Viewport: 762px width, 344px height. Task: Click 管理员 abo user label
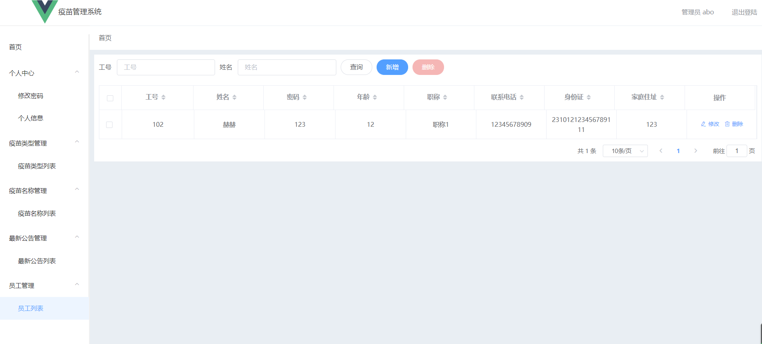pyautogui.click(x=698, y=12)
